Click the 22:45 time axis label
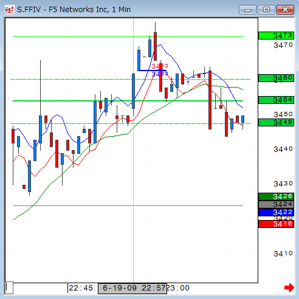Image resolution: width=299 pixels, height=299 pixels. coord(81,288)
